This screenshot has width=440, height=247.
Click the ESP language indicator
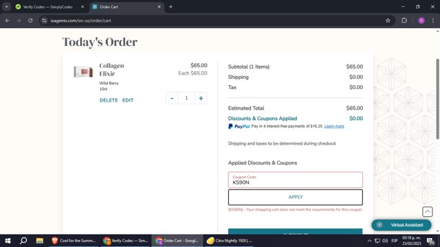(394, 241)
